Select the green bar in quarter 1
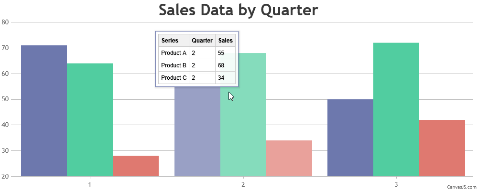The height and width of the screenshot is (191, 478). (x=90, y=119)
